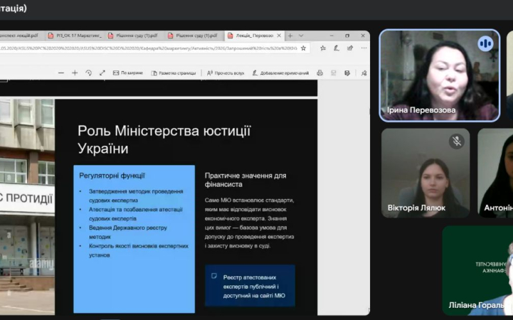
Task: Click slide title 'Роль Міністерства юстиції України'
Action: coord(164,140)
